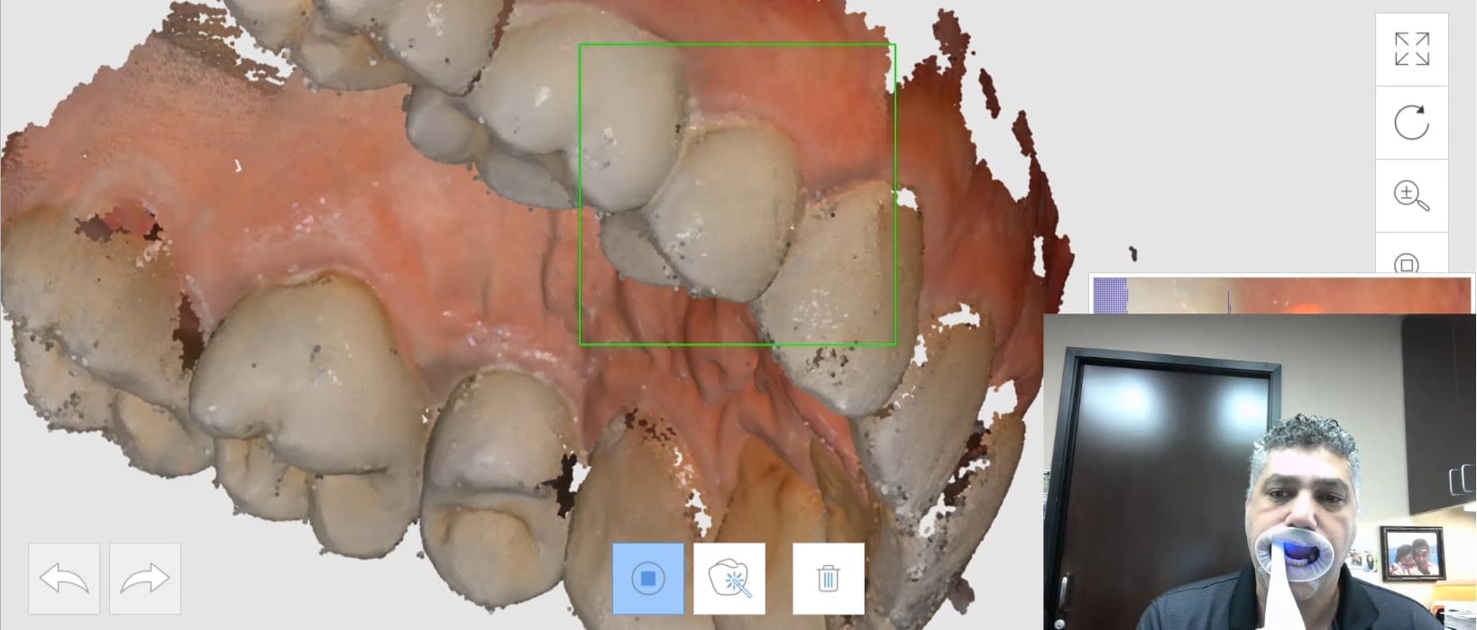Select the magic wand tooth selection tool
The height and width of the screenshot is (630, 1477).
click(729, 579)
